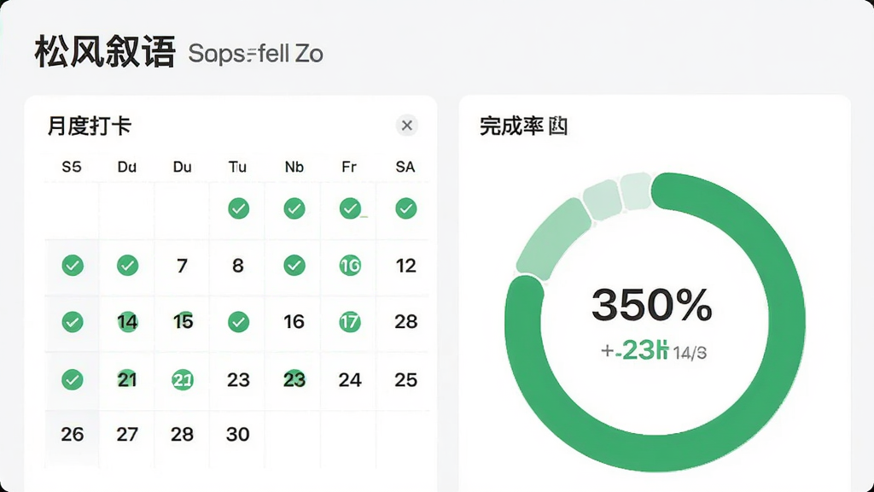Pick date 27 in the last row

127,434
